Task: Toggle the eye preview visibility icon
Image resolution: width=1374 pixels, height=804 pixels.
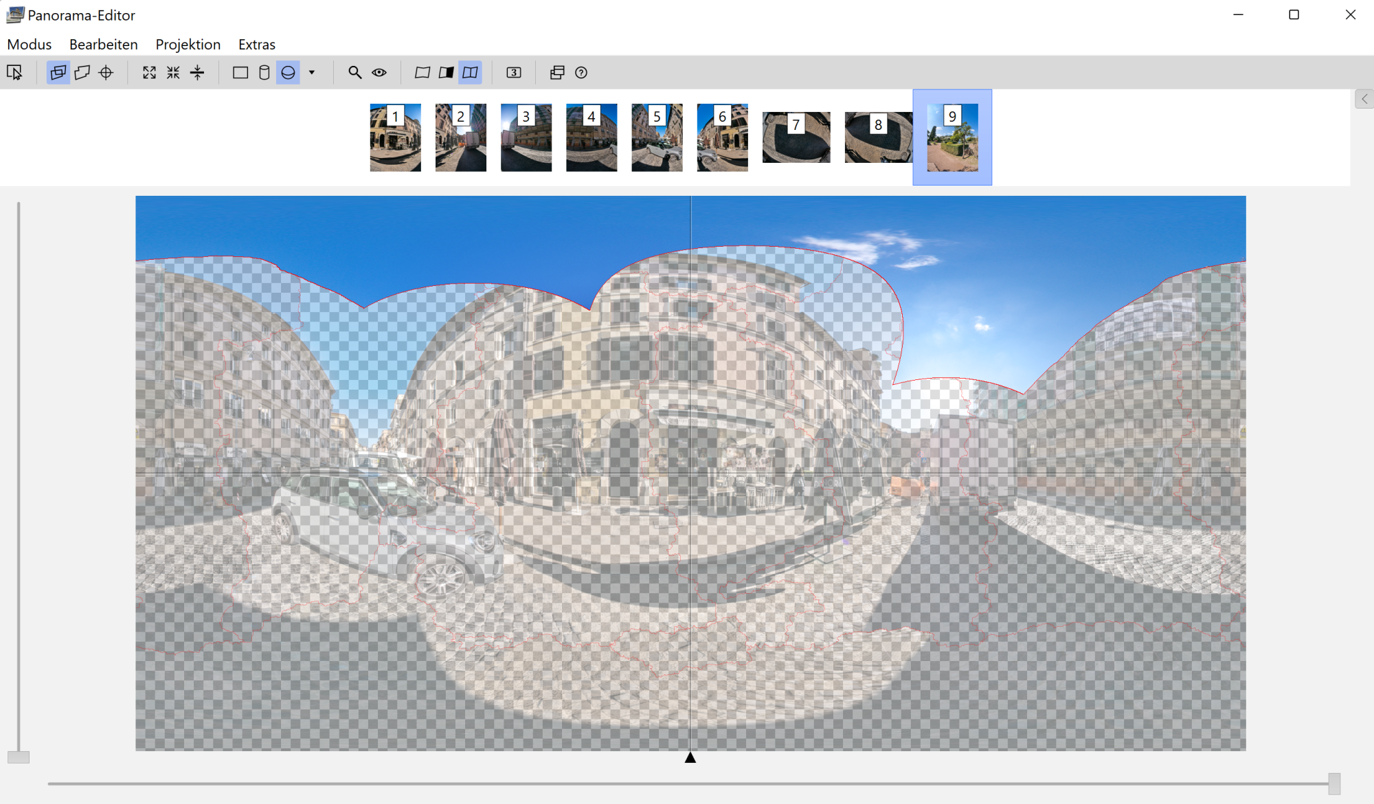Action: pos(379,72)
